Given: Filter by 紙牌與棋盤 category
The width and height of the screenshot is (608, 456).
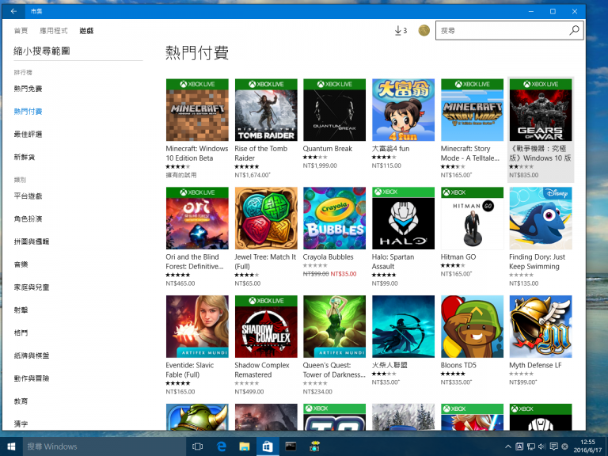Looking at the screenshot, I should [x=32, y=355].
